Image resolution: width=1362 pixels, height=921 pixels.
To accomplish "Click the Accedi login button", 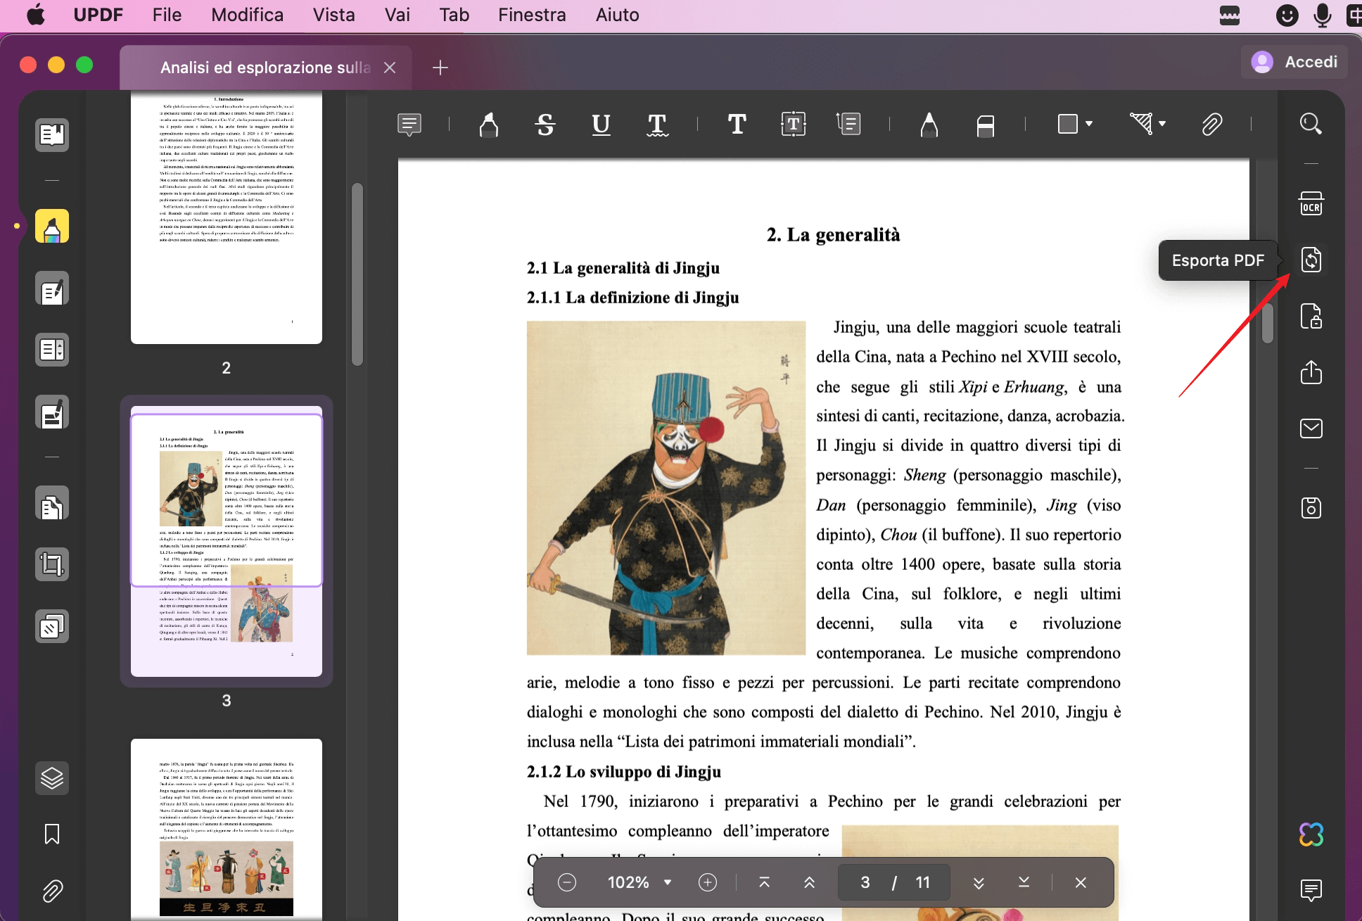I will [1294, 62].
